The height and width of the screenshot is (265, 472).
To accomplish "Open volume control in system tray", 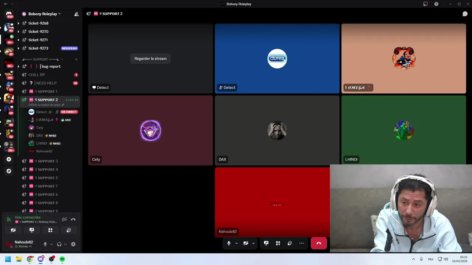I will click(446, 259).
